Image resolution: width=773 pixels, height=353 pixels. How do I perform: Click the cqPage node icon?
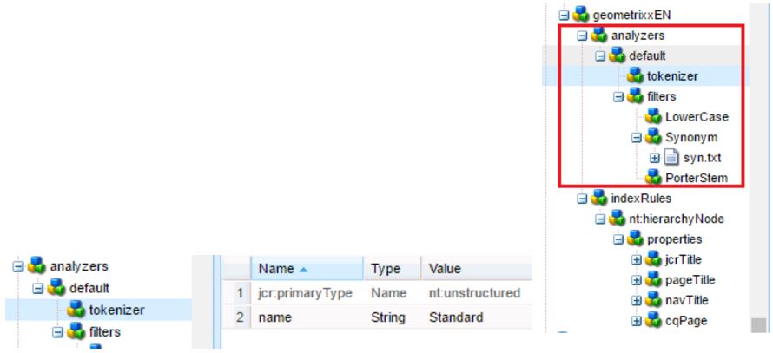click(x=654, y=321)
